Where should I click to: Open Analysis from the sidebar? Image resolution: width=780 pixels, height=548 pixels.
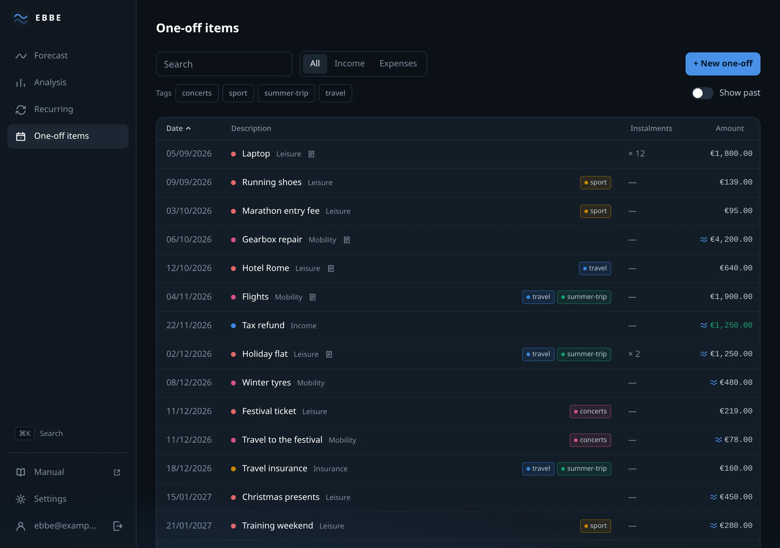click(x=68, y=82)
